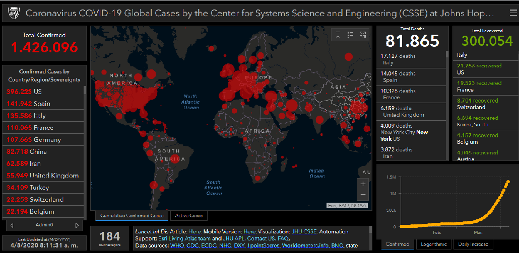This screenshot has width=519, height=253.
Task: Open the ECDC data source link
Action: pos(209,246)
